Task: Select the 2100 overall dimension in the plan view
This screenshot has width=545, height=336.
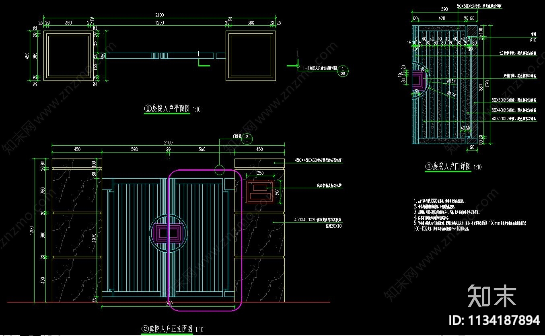Action: (160, 15)
